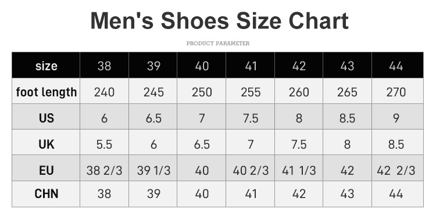Click the 265 foot length value
The height and width of the screenshot is (223, 436).
(347, 92)
